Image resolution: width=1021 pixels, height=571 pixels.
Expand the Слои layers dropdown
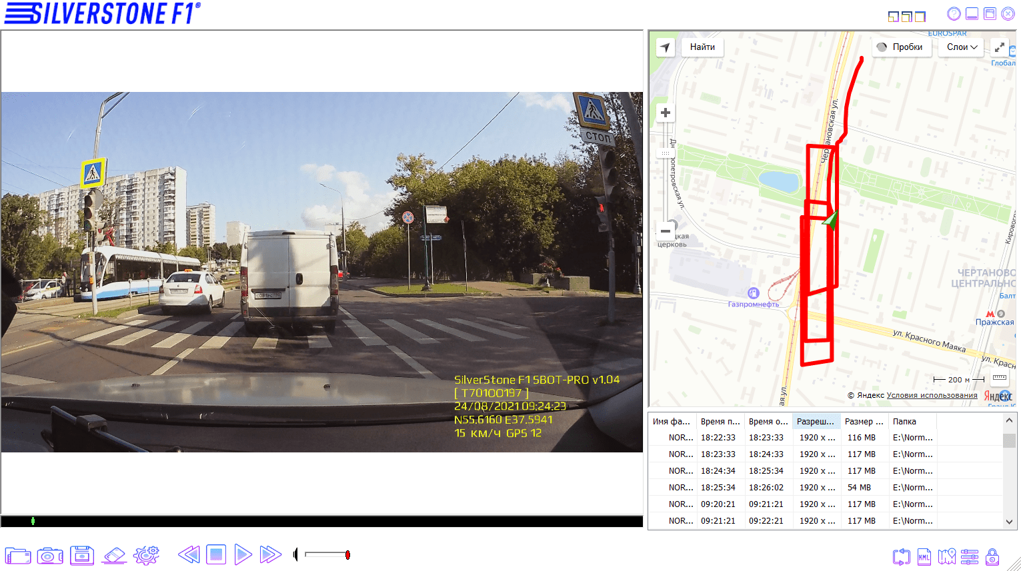coord(962,47)
